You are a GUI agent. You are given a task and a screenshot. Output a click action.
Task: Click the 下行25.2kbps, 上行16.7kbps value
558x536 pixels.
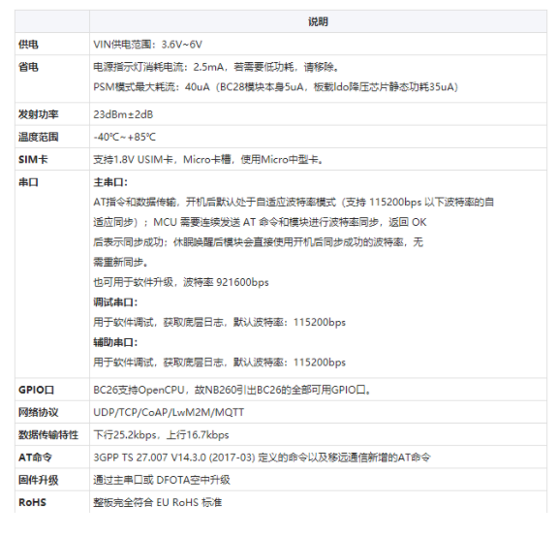161,434
